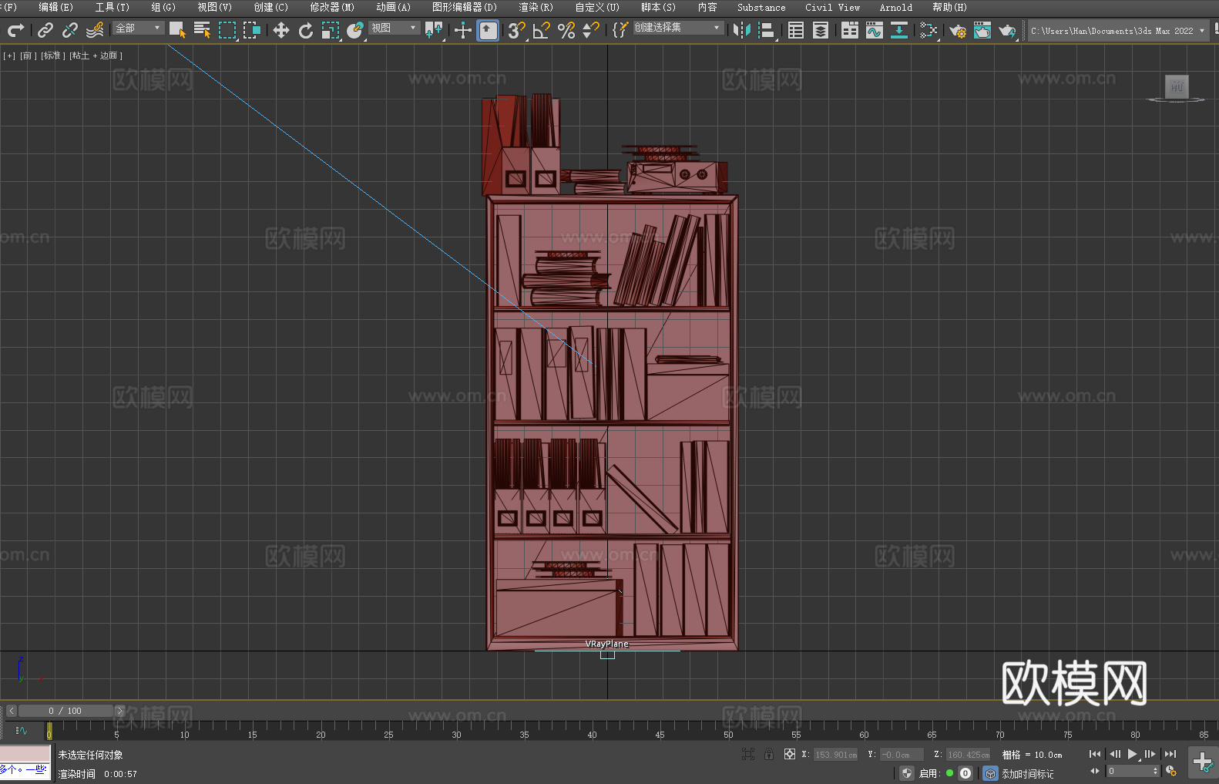Click the Select and Place tool
Viewport: 1219px width, 784px height.
tap(355, 30)
